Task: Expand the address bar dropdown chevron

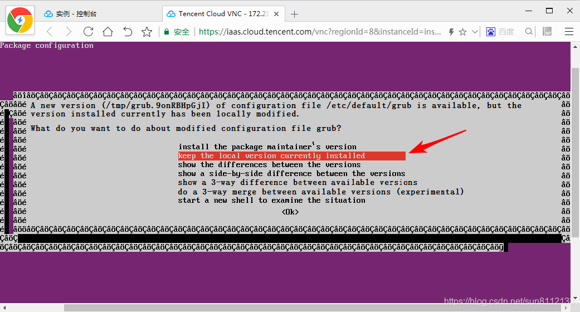Action: [475, 32]
